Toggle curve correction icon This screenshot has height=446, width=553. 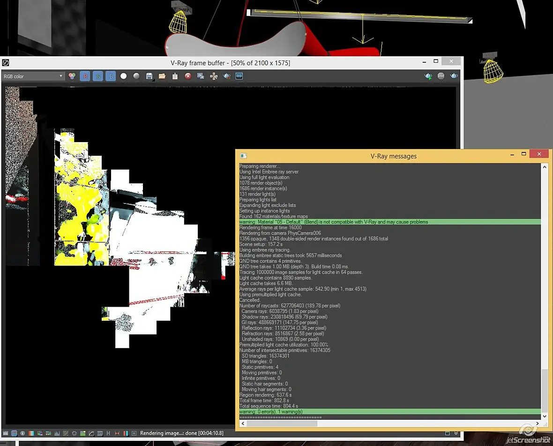[x=91, y=433]
